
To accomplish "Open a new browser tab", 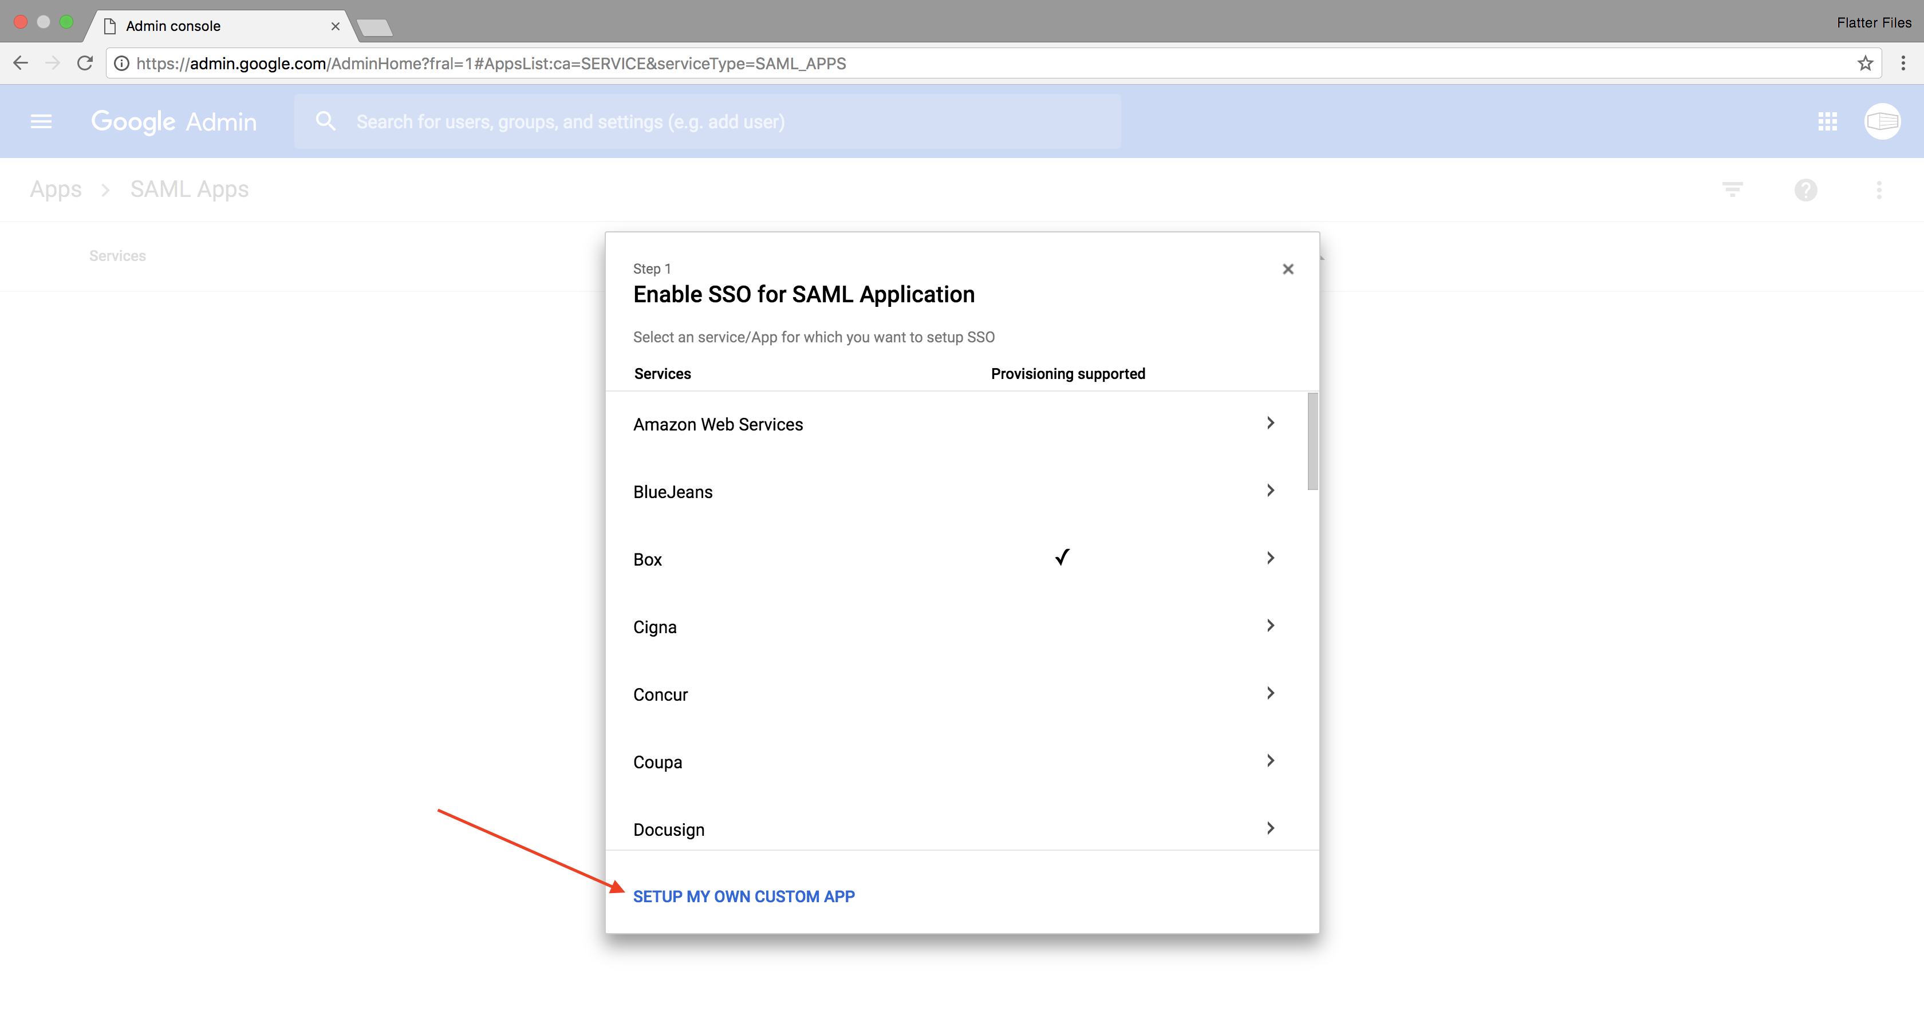I will point(374,29).
